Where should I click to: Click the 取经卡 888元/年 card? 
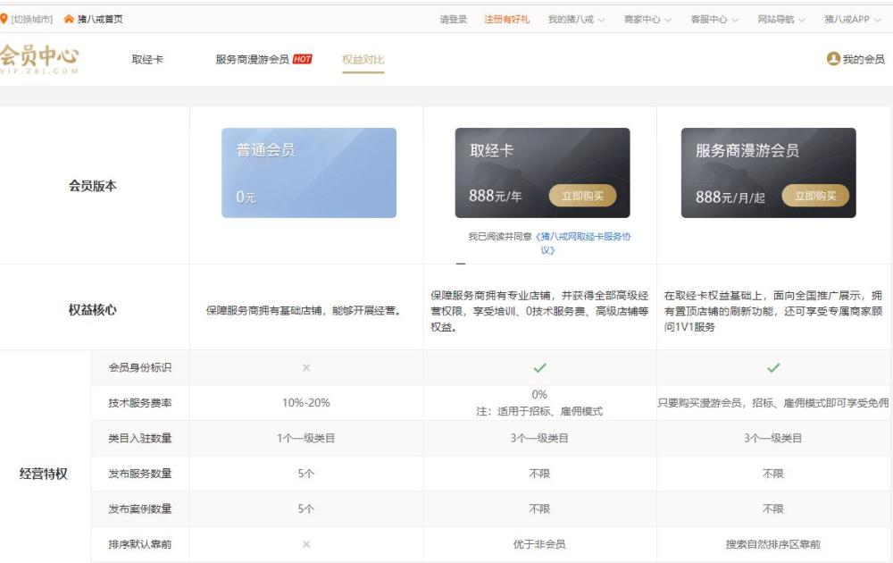(x=542, y=172)
